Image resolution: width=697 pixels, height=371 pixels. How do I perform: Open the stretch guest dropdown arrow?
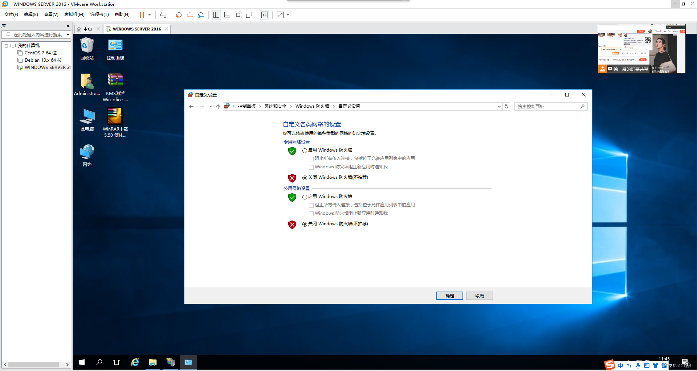[288, 15]
